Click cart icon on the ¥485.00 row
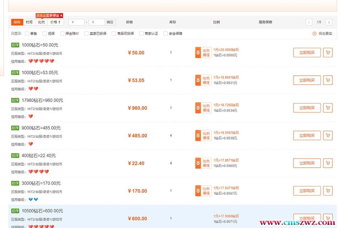Image resolution: width=338 pixels, height=228 pixels. [328, 135]
